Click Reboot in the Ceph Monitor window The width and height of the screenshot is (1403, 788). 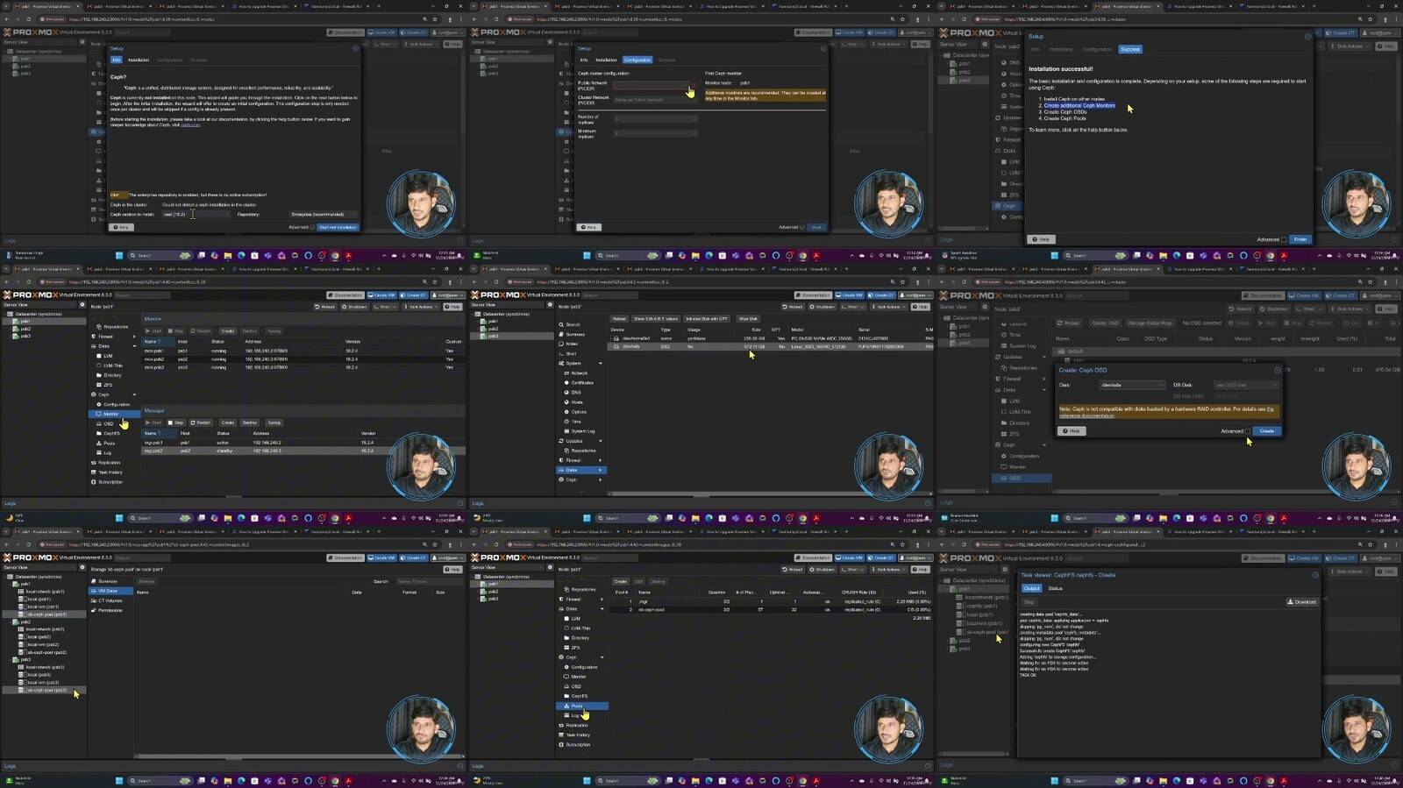coord(324,307)
